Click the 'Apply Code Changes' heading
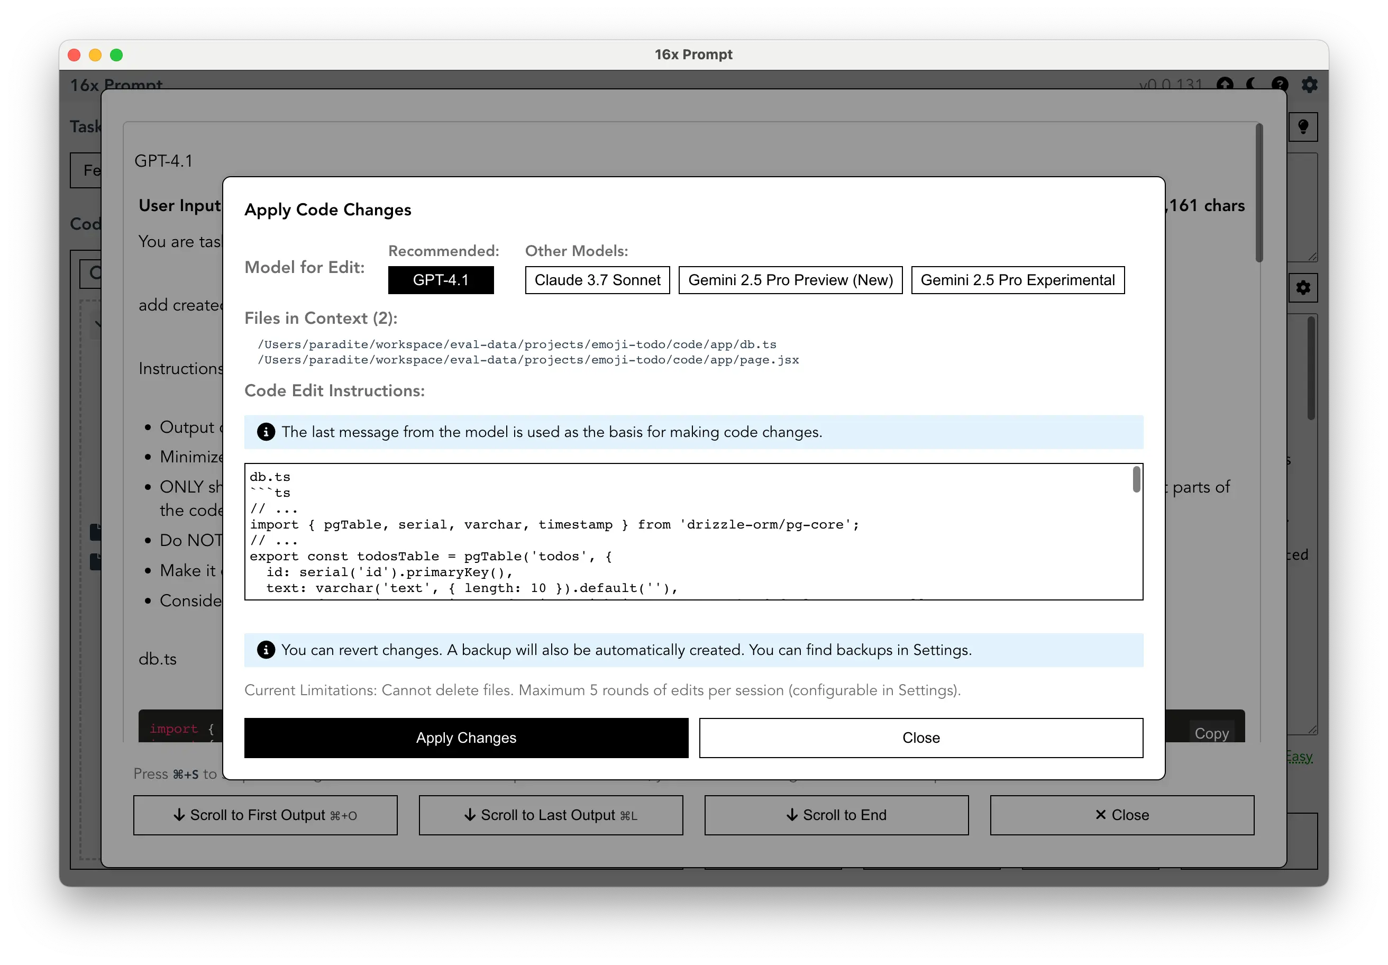 pyautogui.click(x=327, y=210)
